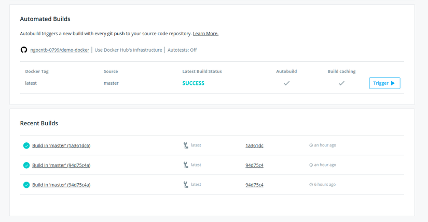
Task: Click the GitHub icon beside the repository name
Action: tap(24, 50)
